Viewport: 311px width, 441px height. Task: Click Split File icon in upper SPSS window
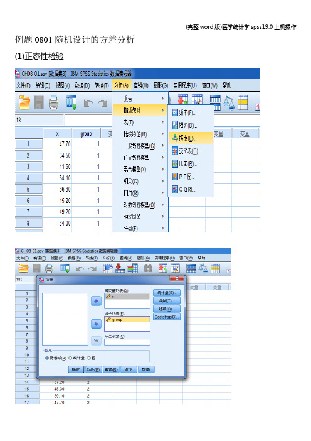click(x=215, y=102)
